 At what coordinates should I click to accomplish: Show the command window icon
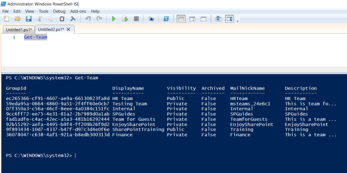pyautogui.click(x=219, y=19)
